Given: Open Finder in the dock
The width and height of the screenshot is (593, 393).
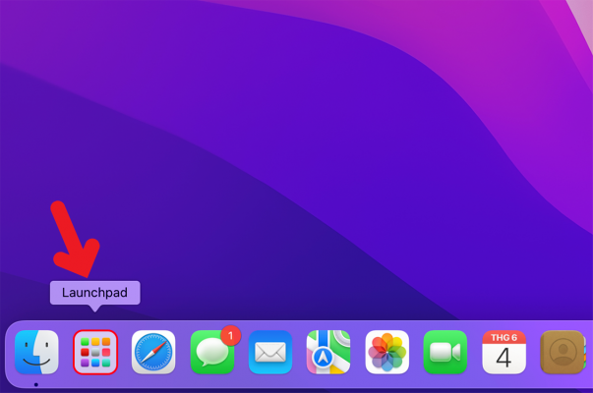Looking at the screenshot, I should tap(36, 352).
